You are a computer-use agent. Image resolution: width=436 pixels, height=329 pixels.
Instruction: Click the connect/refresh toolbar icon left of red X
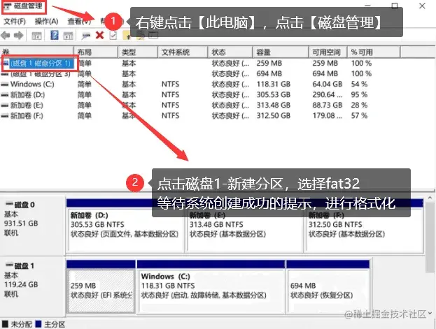click(x=86, y=36)
